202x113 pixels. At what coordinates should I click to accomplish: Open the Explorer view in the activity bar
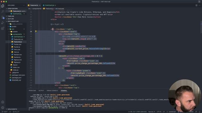pyautogui.click(x=3, y=6)
